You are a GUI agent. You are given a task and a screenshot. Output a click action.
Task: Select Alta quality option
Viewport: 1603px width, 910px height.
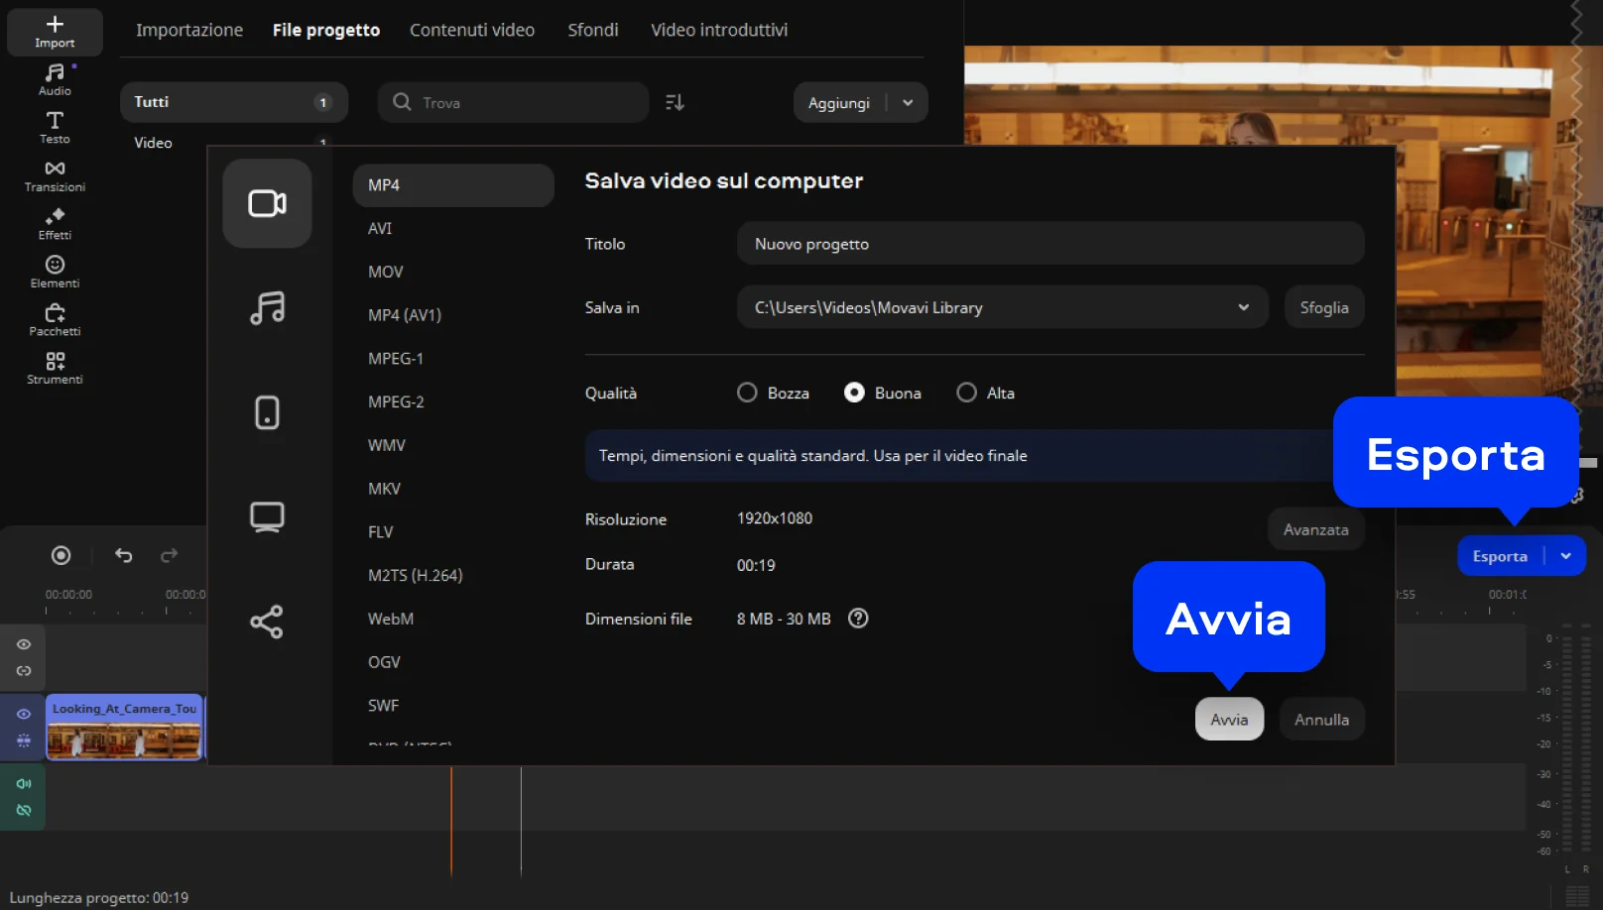[966, 394]
